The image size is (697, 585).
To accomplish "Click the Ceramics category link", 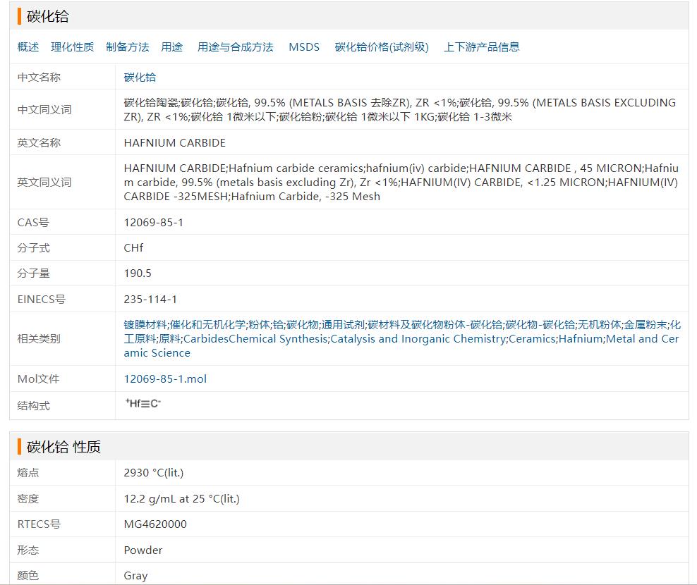I will pos(532,339).
